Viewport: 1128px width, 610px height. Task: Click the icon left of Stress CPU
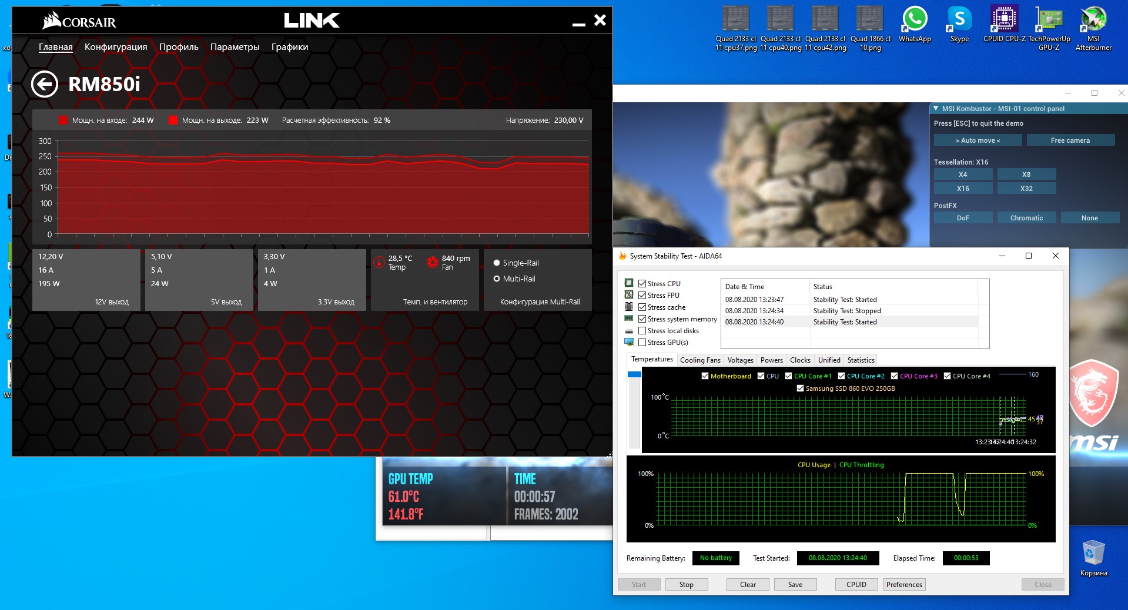(x=629, y=283)
